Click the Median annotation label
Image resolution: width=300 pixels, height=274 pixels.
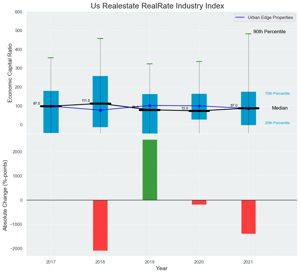coord(280,108)
